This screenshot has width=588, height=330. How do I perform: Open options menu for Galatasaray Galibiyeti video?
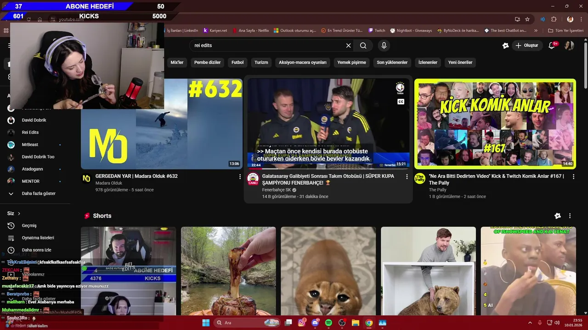(407, 176)
